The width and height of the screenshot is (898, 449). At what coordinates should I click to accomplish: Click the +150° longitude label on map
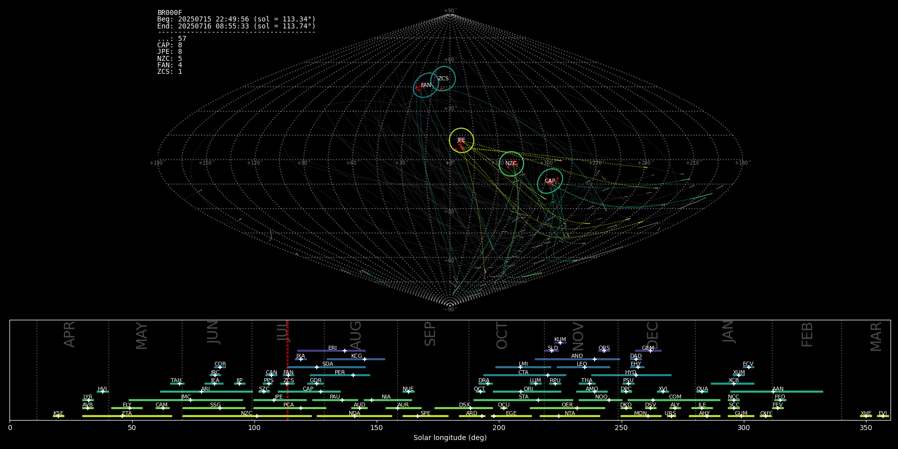[205, 163]
